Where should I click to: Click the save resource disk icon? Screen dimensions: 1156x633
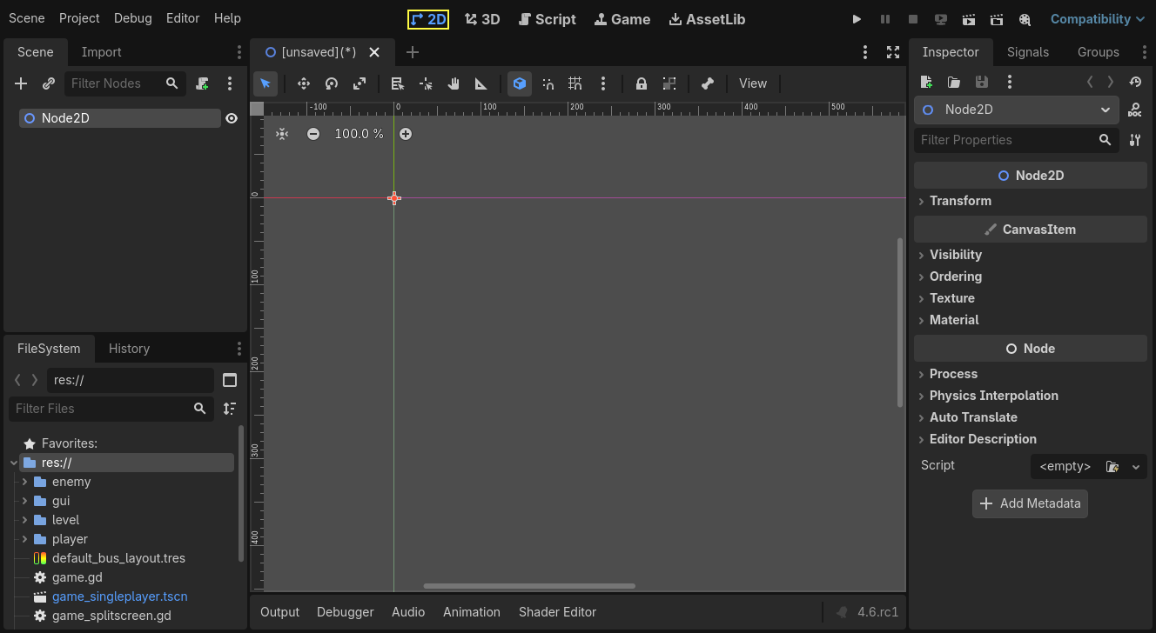982,81
